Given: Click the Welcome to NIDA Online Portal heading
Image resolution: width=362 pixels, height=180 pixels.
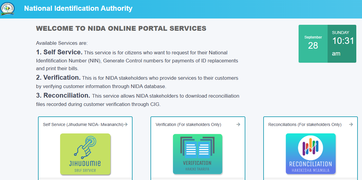Looking at the screenshot, I should point(121,29).
